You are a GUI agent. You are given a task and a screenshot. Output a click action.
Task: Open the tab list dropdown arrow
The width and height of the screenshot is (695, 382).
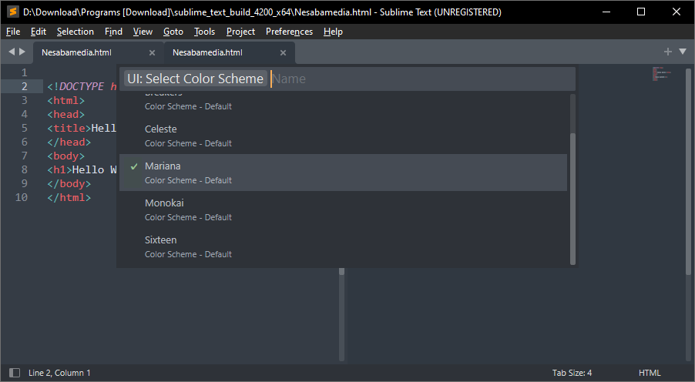(x=682, y=52)
